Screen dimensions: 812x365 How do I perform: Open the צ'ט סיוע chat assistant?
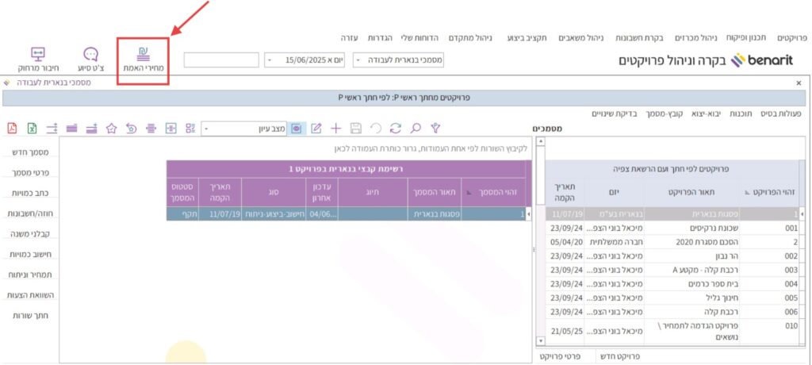tap(90, 59)
